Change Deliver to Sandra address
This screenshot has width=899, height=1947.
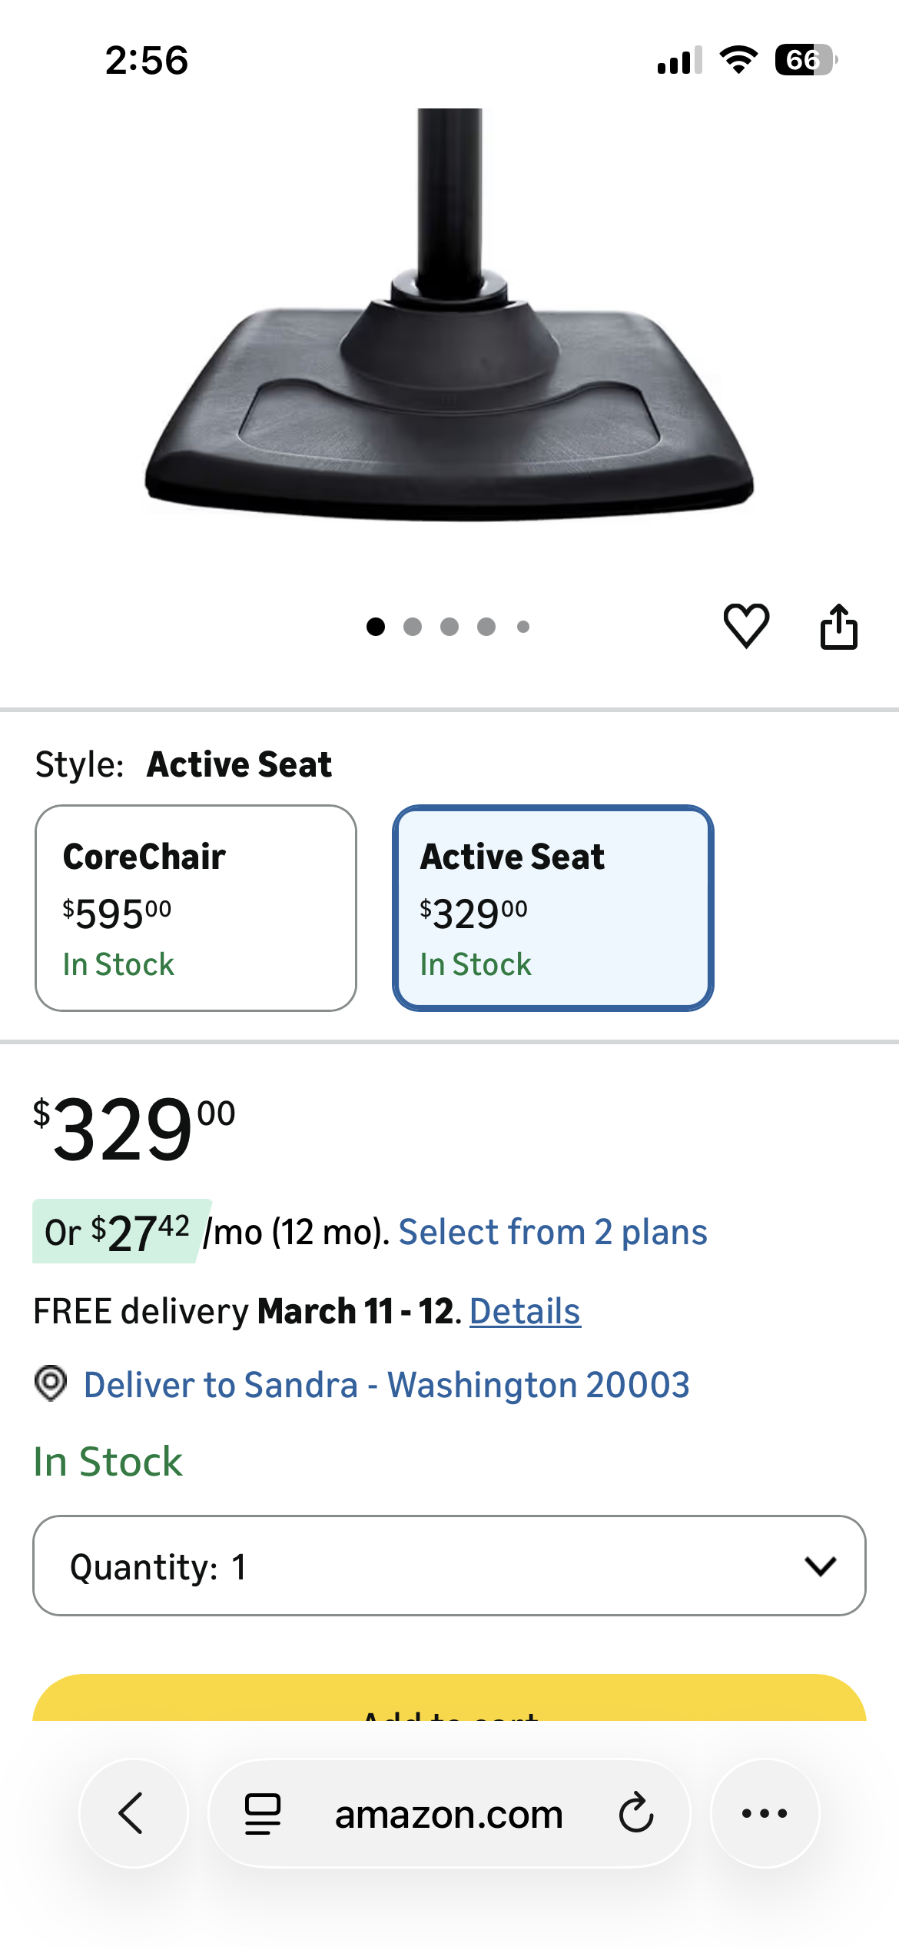point(386,1385)
